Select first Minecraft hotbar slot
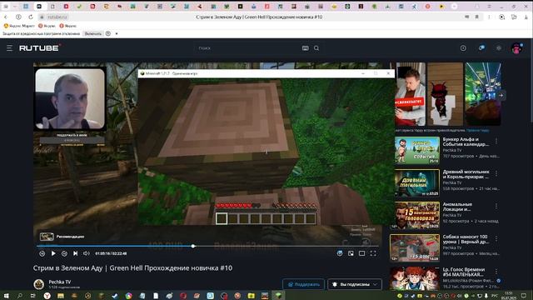This screenshot has width=533, height=300. pyautogui.click(x=222, y=218)
